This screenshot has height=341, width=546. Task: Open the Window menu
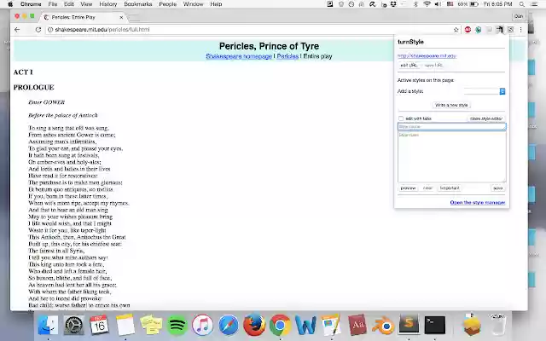193,4
